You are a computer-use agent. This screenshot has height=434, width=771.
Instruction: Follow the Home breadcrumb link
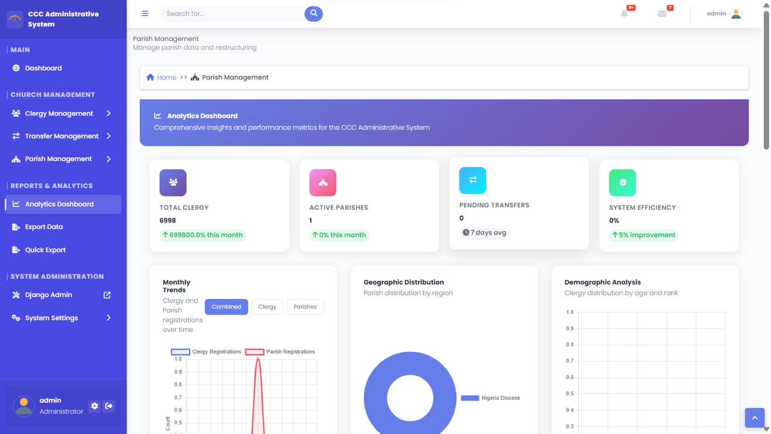167,77
